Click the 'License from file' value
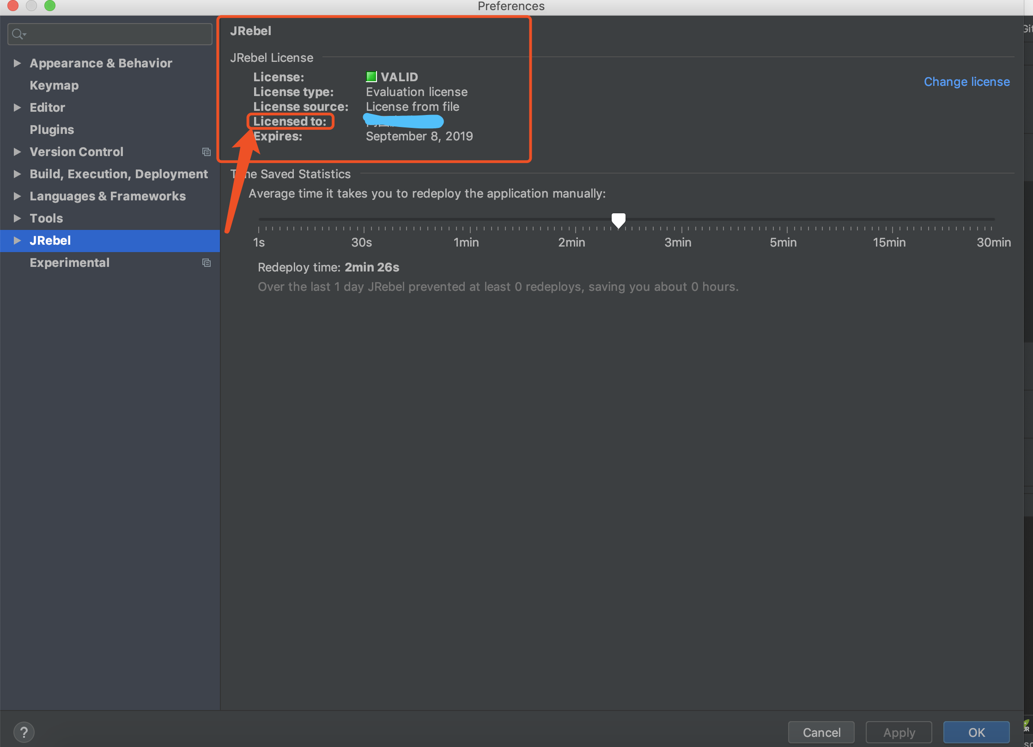The width and height of the screenshot is (1033, 747). [x=413, y=107]
